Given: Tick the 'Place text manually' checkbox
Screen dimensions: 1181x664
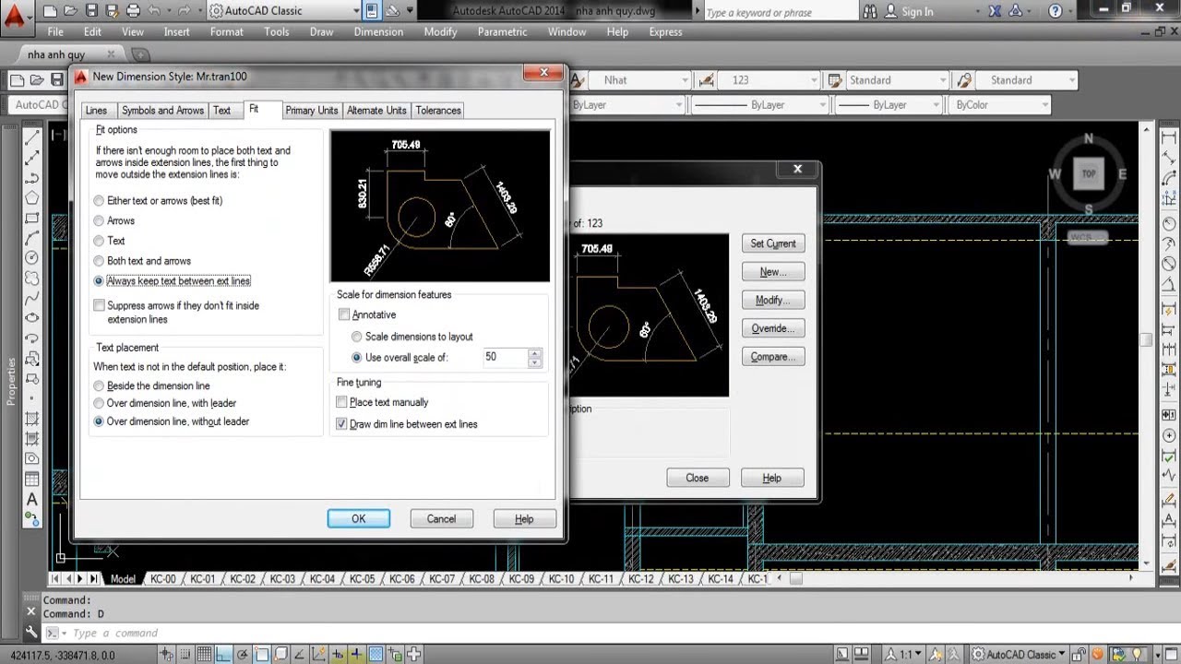Looking at the screenshot, I should pos(342,402).
